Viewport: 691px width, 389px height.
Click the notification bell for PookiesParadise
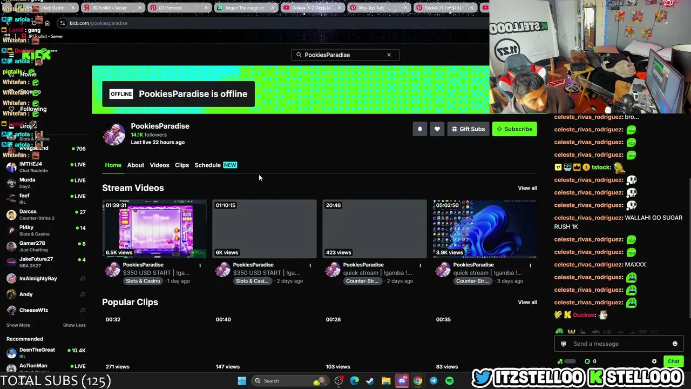point(419,129)
